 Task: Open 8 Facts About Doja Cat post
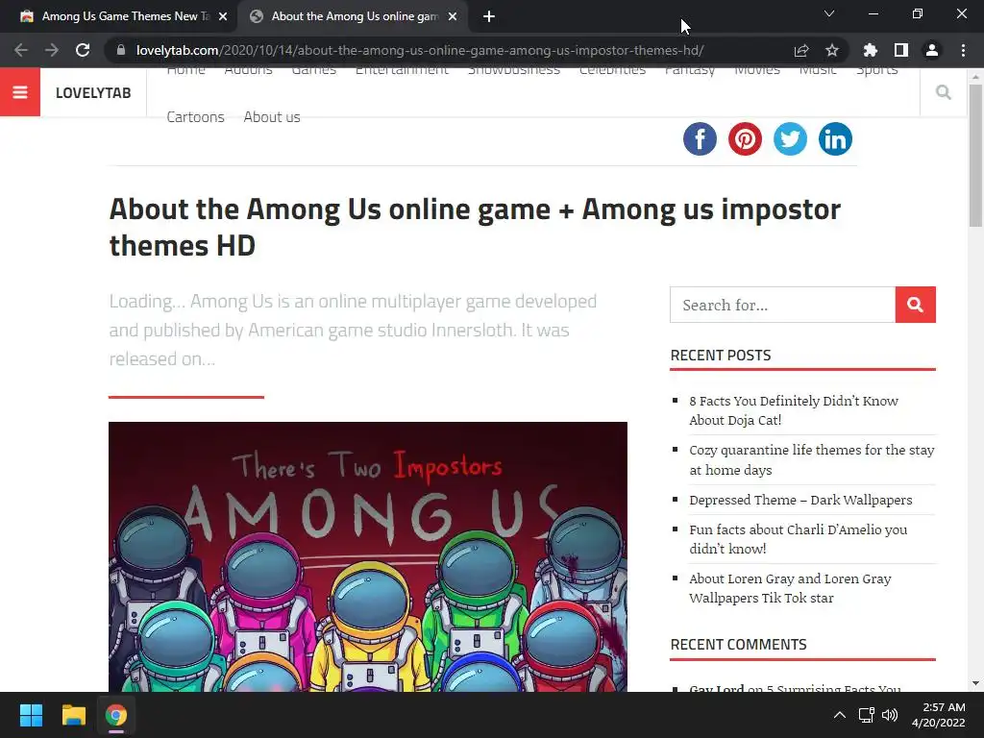point(793,410)
